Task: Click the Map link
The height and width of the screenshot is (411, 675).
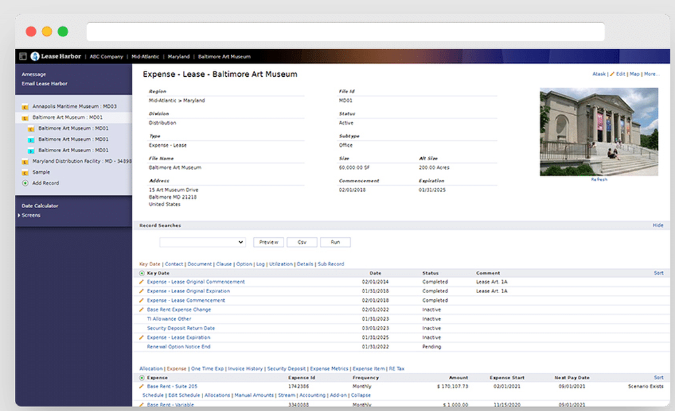Action: click(x=634, y=74)
